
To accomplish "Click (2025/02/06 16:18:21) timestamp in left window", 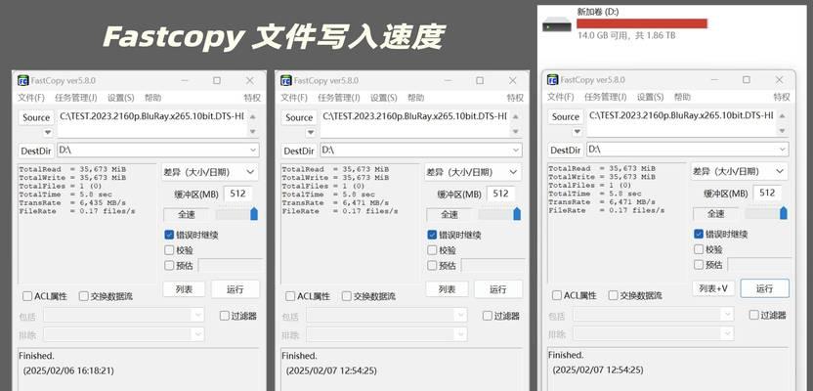I will coord(68,370).
